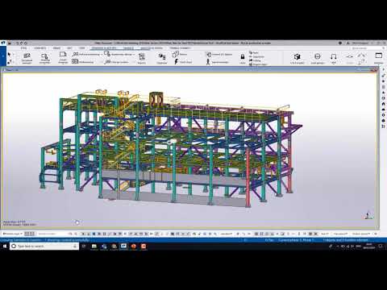
Task: Start the Clash check tool
Action: (x=183, y=62)
